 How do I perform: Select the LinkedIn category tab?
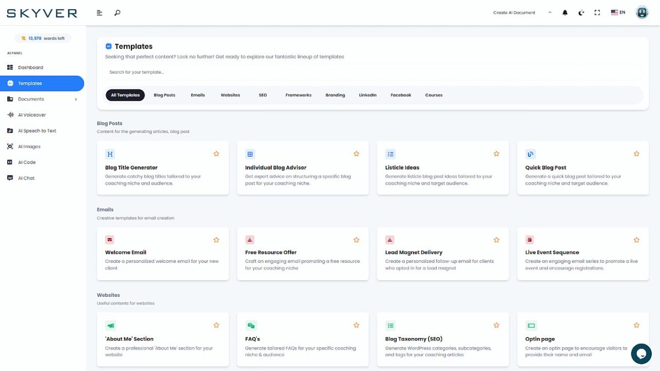pos(367,95)
